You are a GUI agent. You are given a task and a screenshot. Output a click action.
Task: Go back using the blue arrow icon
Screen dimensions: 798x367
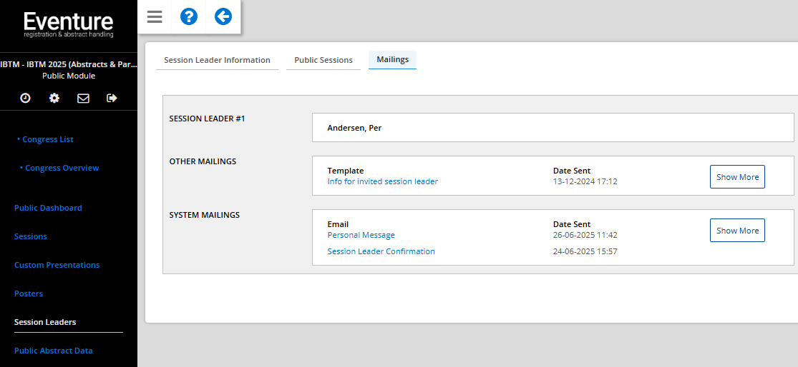[x=223, y=16]
